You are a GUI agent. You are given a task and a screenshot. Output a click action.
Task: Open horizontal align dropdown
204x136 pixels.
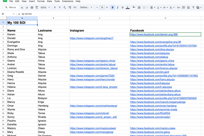click(153, 8)
